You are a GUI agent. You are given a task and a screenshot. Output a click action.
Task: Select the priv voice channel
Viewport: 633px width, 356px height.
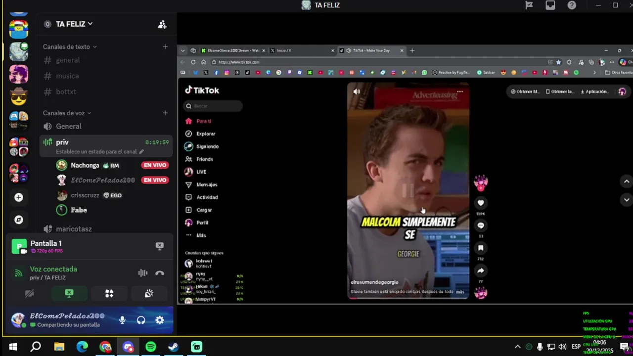[x=106, y=146]
